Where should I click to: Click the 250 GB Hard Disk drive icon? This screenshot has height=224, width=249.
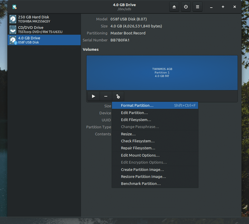(13, 19)
